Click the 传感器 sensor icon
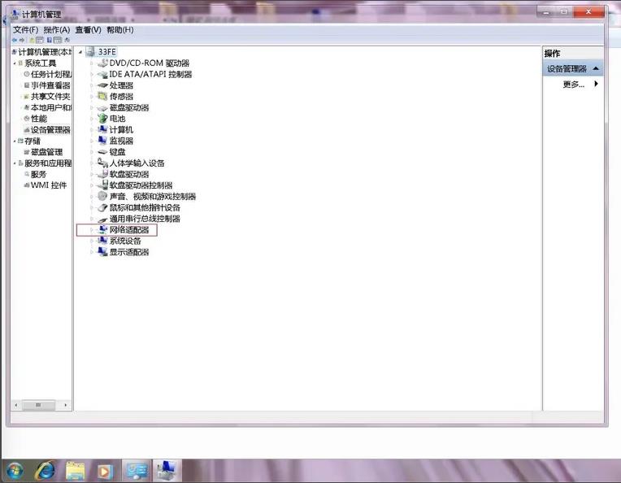 point(102,96)
